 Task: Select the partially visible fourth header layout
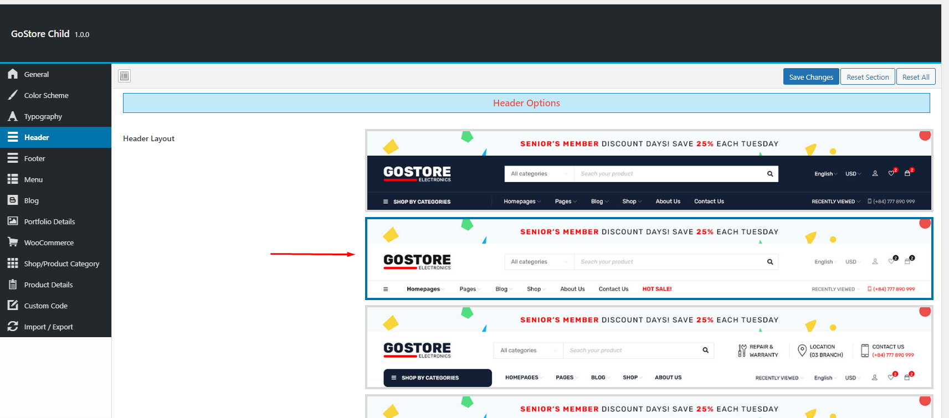coord(649,407)
